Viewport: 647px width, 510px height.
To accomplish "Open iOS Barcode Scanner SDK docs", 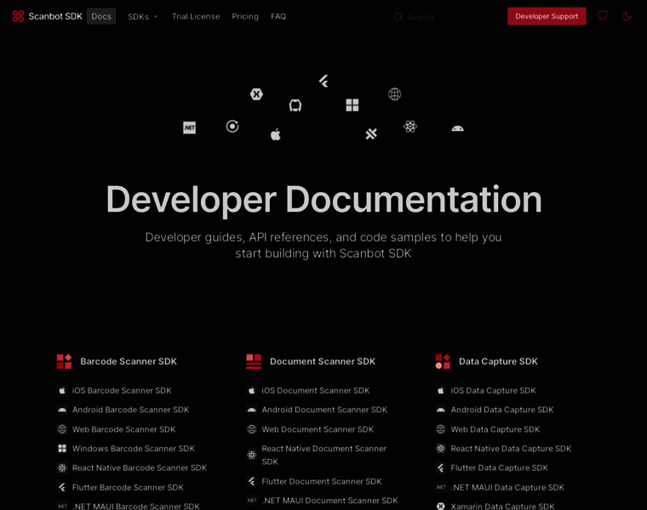I will pos(122,390).
